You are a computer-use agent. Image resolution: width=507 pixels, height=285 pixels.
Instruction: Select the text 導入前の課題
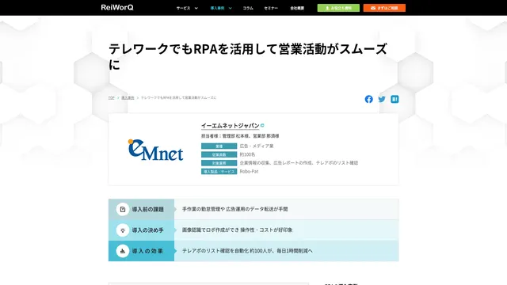(148, 209)
